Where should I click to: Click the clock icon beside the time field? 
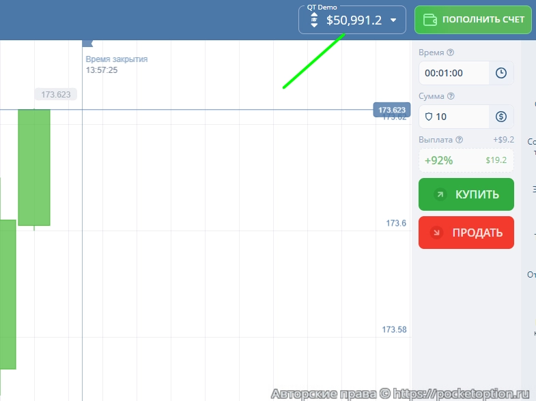tap(501, 73)
